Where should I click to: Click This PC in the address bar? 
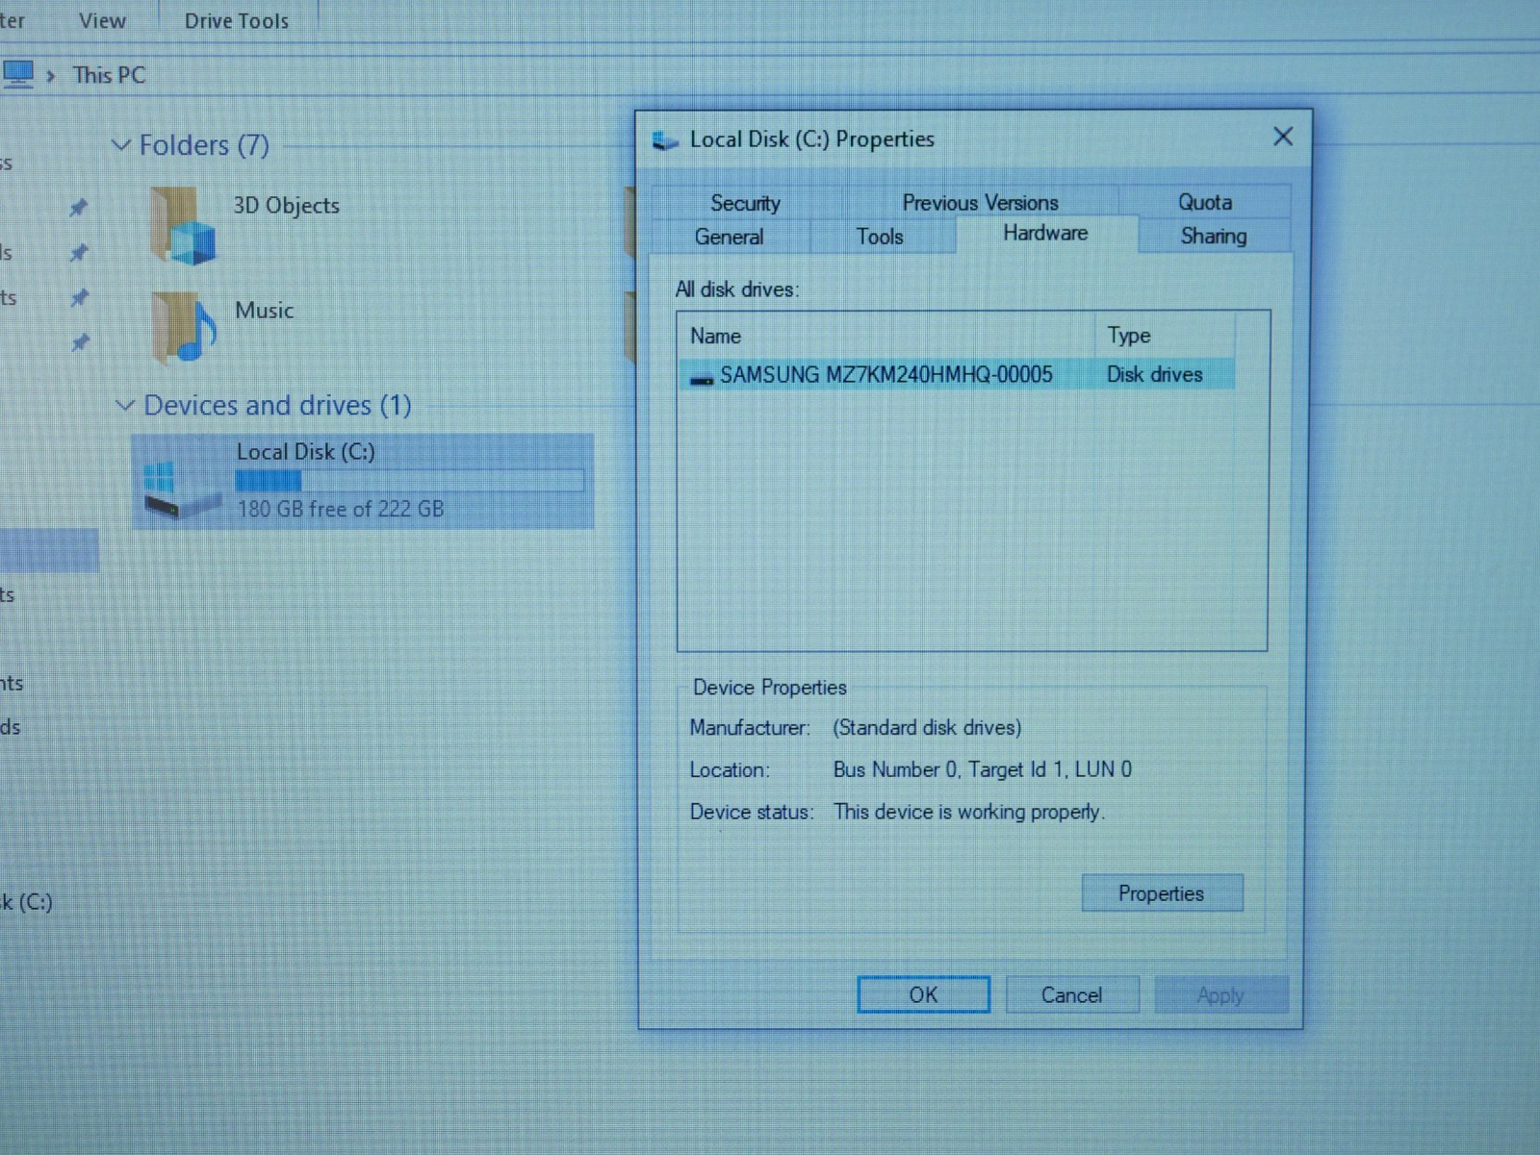point(109,75)
